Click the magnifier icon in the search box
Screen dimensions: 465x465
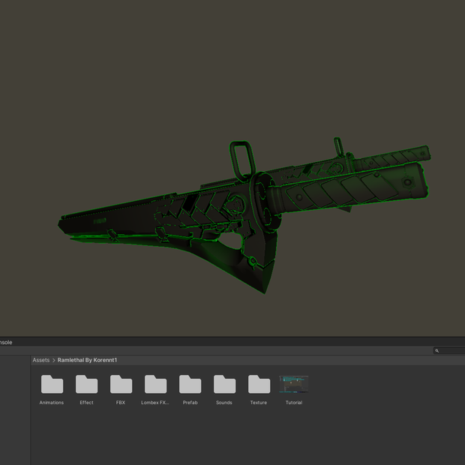[436, 350]
